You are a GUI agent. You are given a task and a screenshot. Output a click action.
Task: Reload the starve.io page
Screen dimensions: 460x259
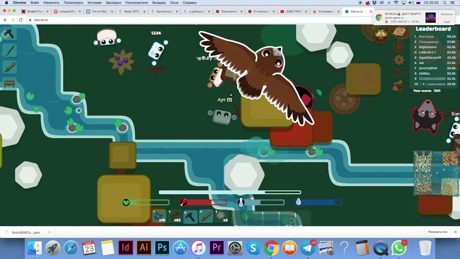coord(20,20)
